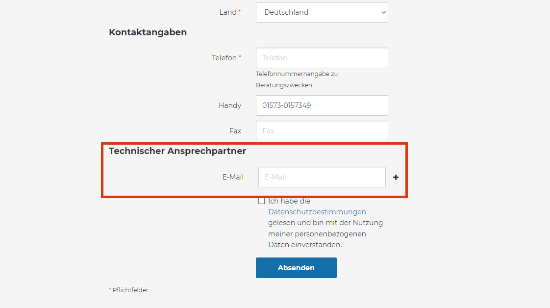Tick the Datenschutzbestimmungen consent checkbox
The image size is (550, 308).
(262, 201)
